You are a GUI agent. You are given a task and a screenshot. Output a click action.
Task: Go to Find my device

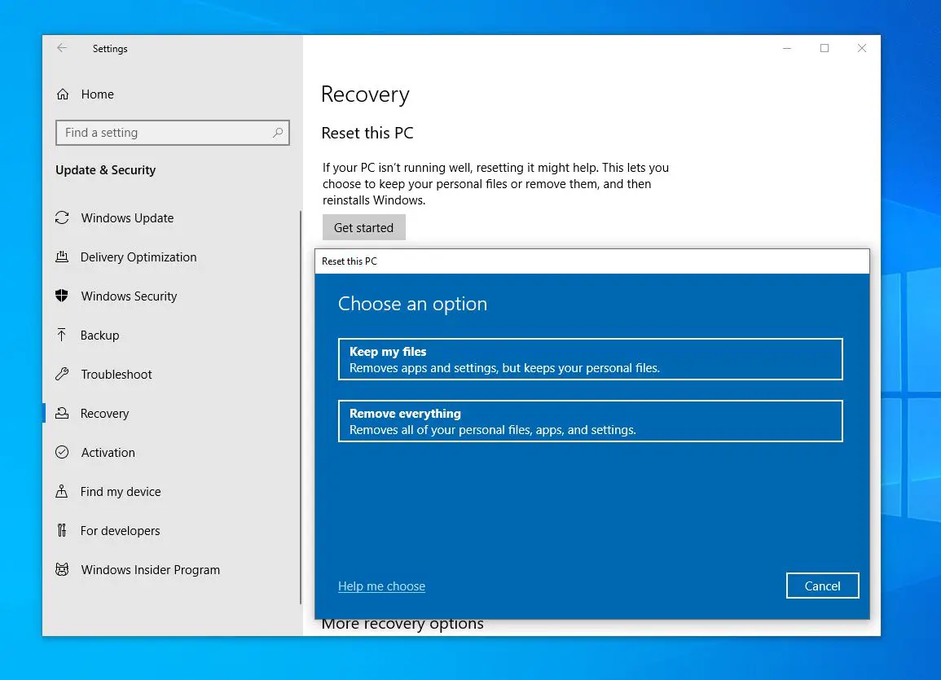tap(121, 492)
